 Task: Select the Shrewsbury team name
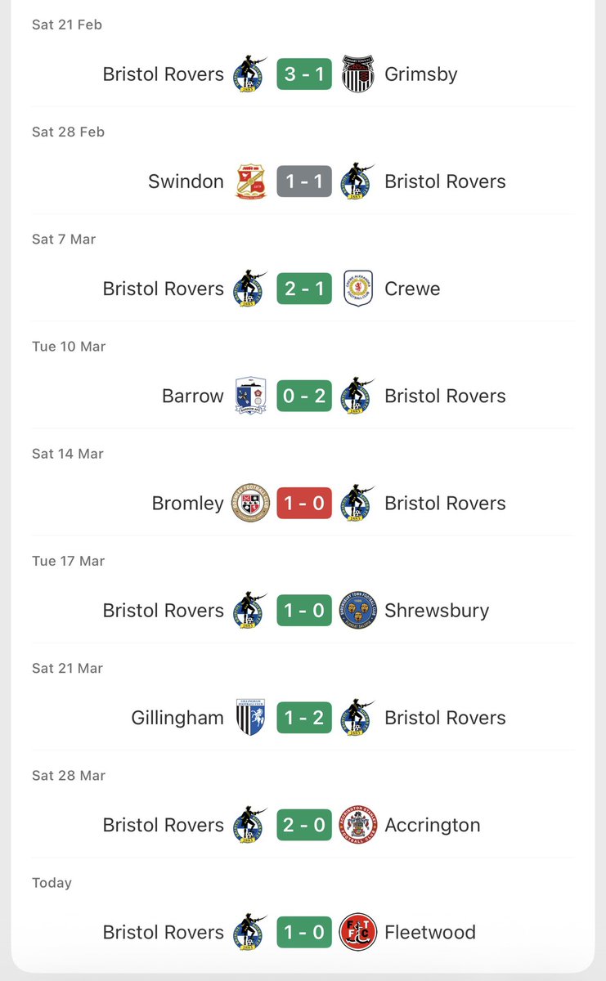pos(437,611)
